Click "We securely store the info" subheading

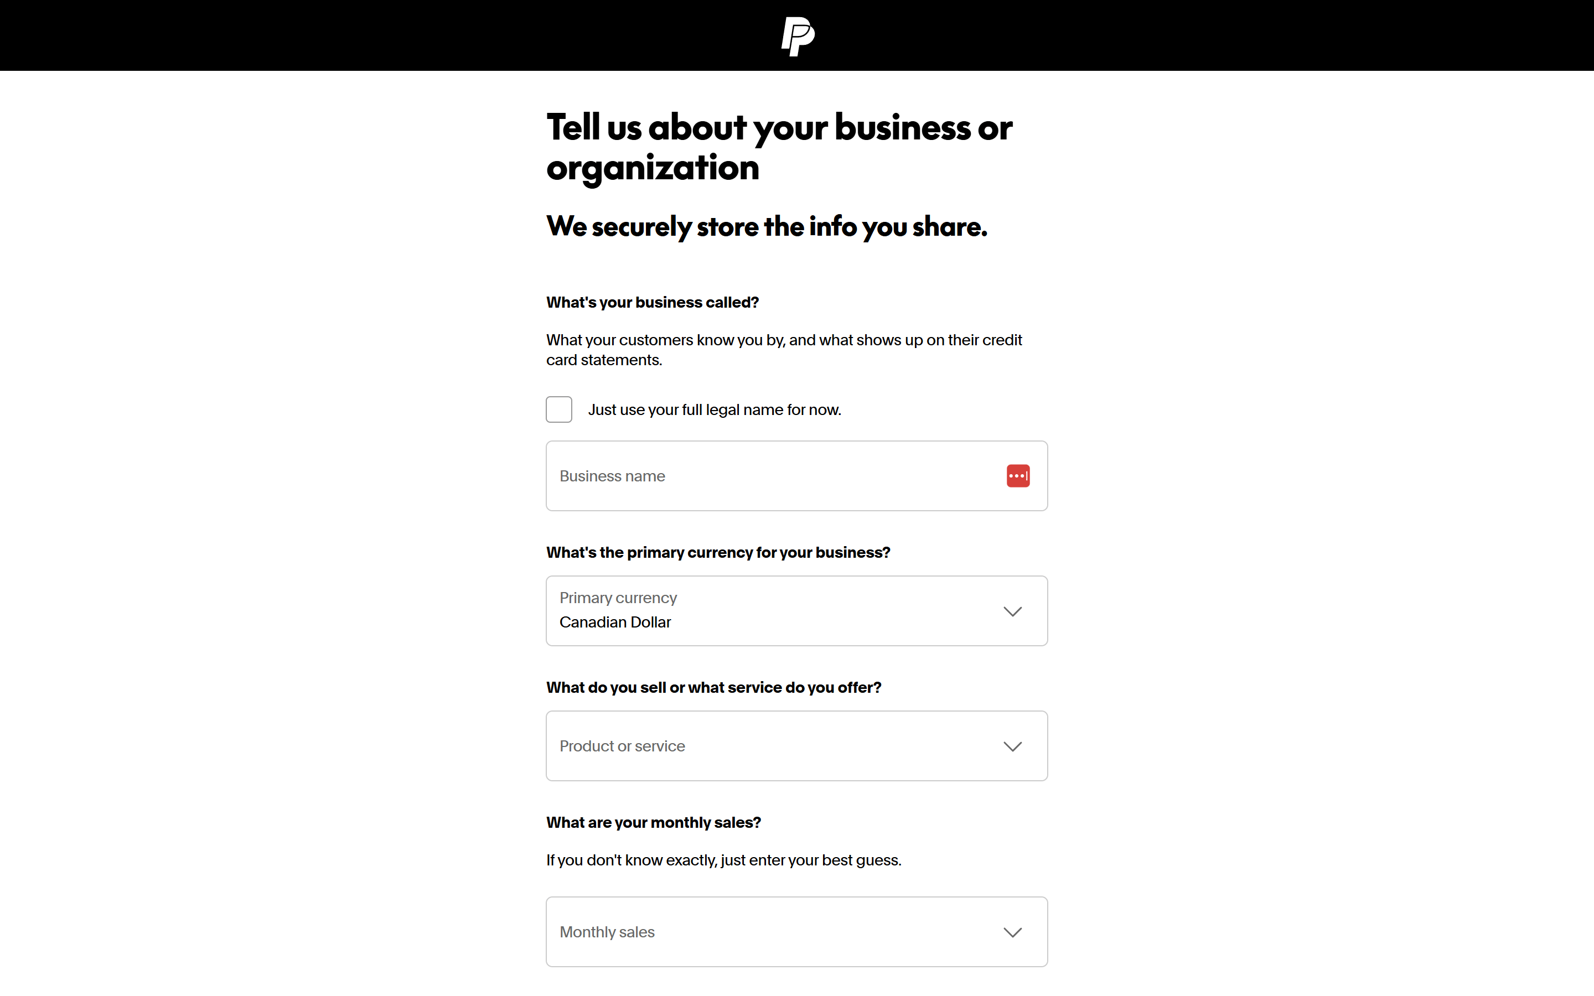[x=767, y=227]
